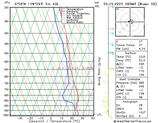The image size is (159, 123).
Task: Click the 600 hPa pressure label
Action: 7,70
